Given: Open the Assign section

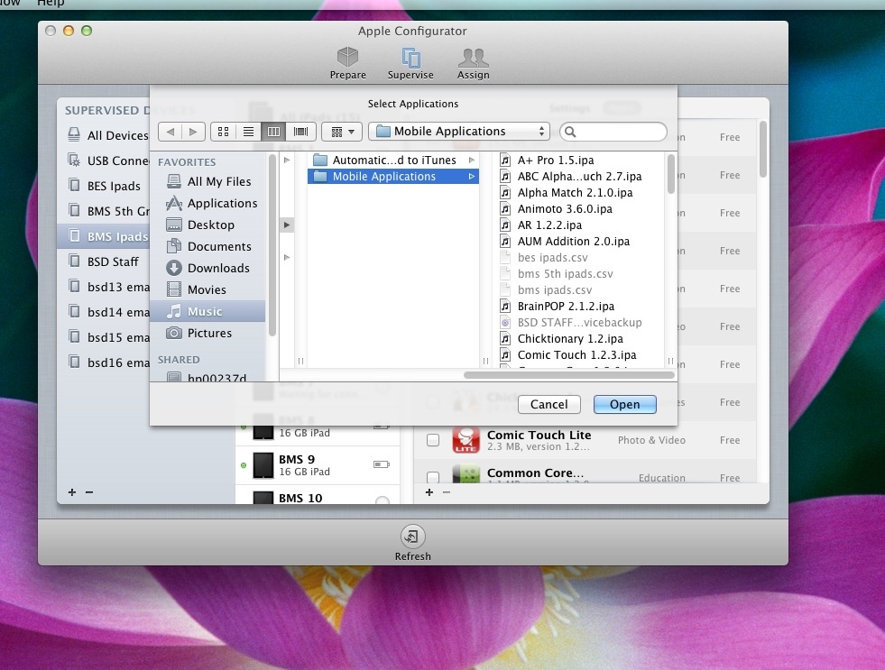Looking at the screenshot, I should [473, 63].
